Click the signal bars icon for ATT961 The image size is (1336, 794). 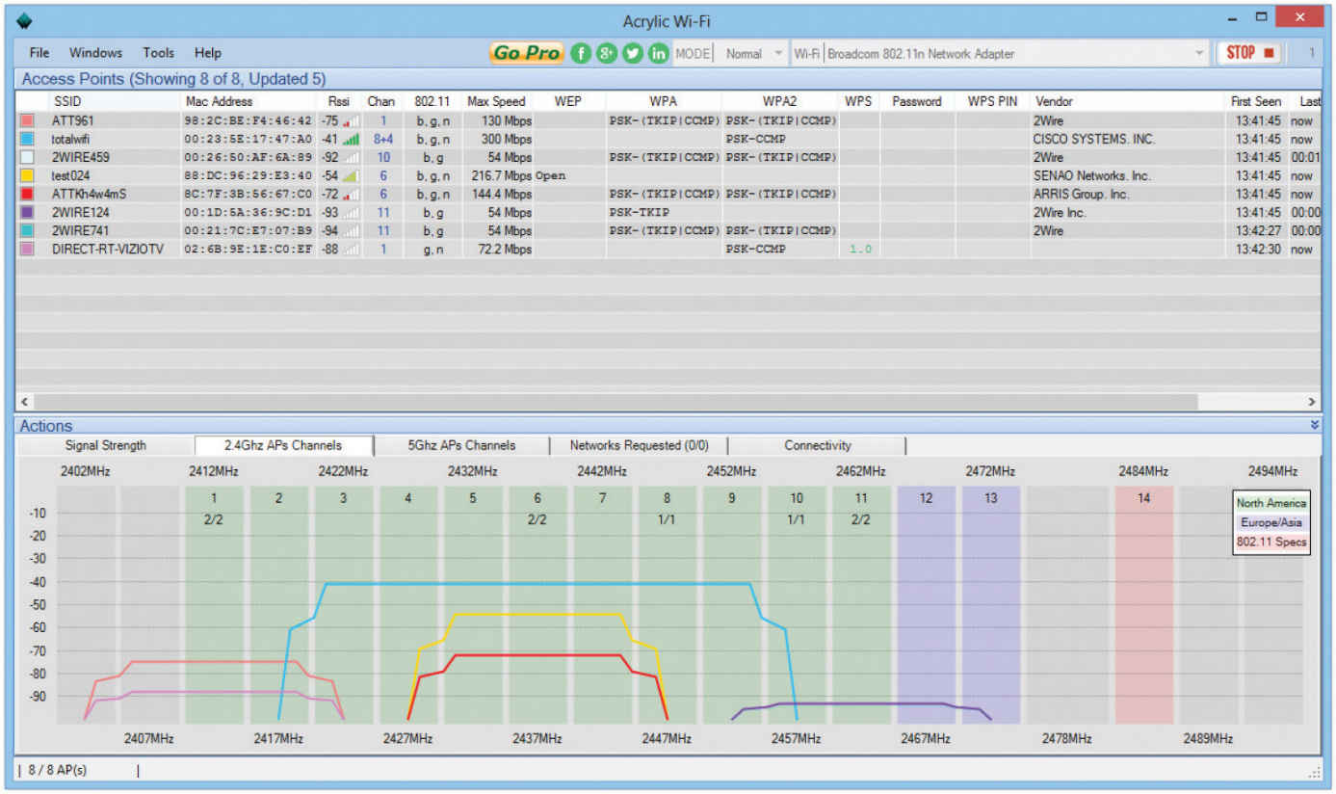(351, 120)
